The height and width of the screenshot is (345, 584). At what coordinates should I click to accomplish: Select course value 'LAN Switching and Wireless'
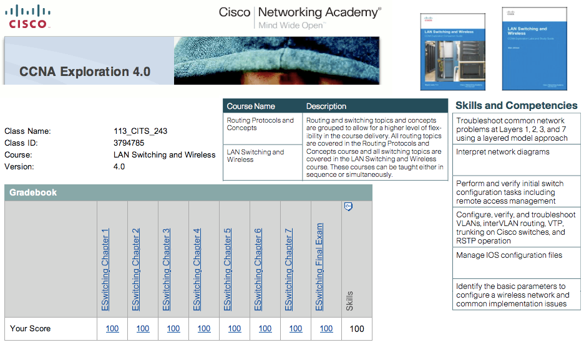tap(164, 154)
